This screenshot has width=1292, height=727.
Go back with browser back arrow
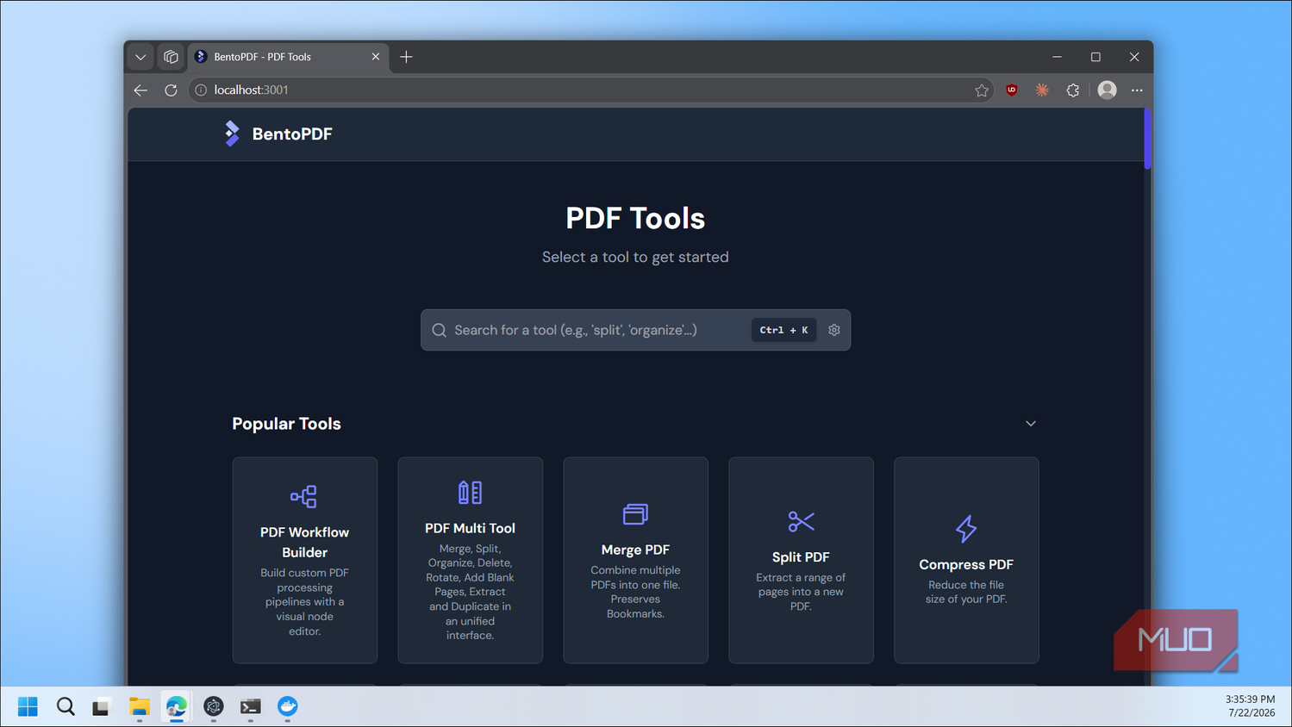[x=140, y=90]
